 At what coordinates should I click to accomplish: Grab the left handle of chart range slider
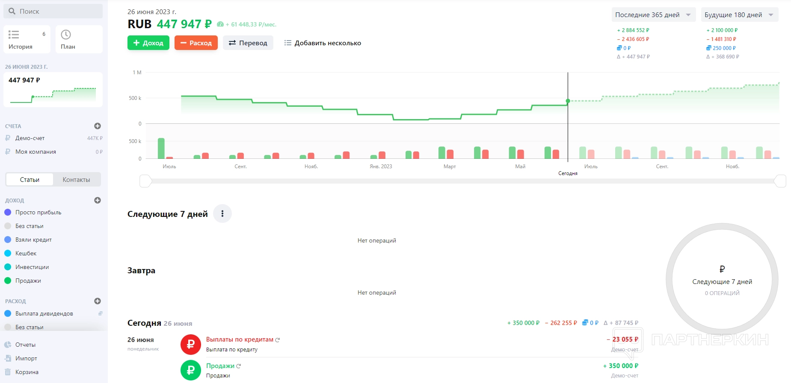click(x=145, y=181)
